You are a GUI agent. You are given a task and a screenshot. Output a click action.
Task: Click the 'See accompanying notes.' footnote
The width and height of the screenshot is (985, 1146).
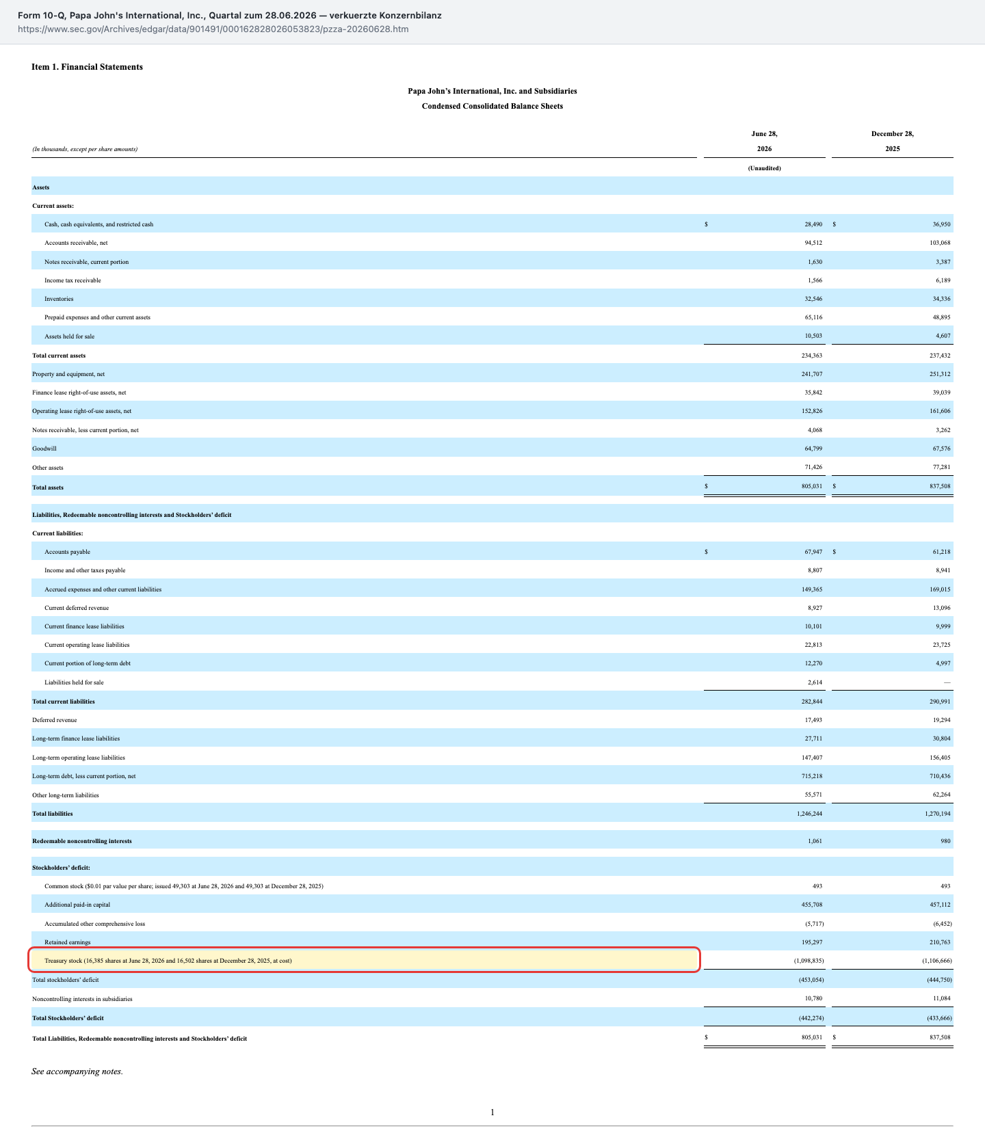77,1071
